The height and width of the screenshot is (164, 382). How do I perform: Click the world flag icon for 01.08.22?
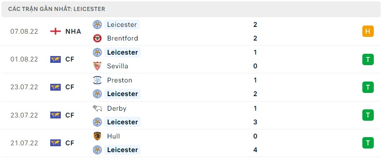(56, 59)
